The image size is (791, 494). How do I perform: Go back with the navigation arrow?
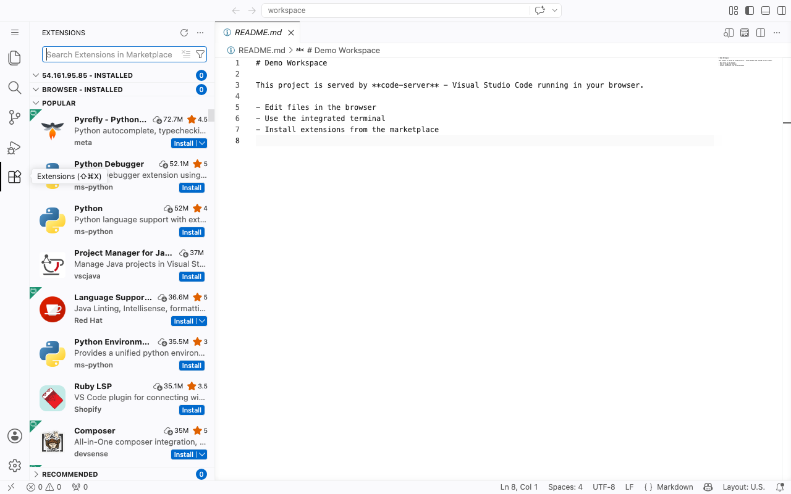pos(236,10)
